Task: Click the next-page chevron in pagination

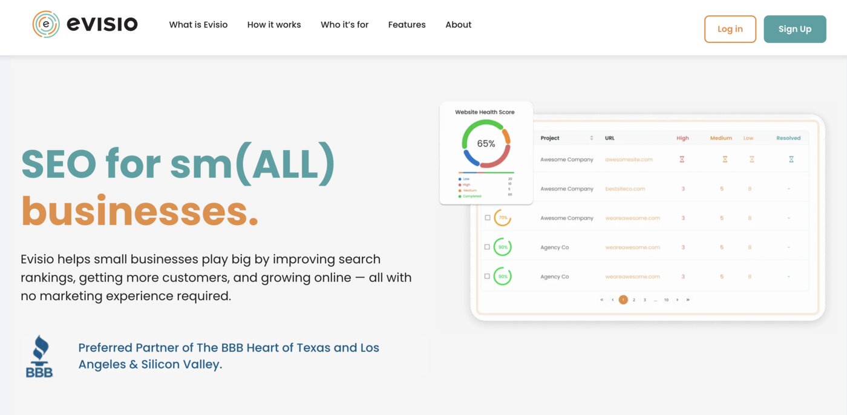Action: (677, 299)
